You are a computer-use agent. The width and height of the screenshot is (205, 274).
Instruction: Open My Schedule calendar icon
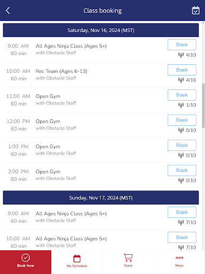(x=77, y=258)
